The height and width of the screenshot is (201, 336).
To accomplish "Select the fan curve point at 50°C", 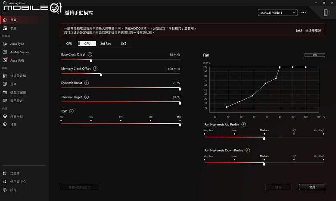I will [x=240, y=101].
